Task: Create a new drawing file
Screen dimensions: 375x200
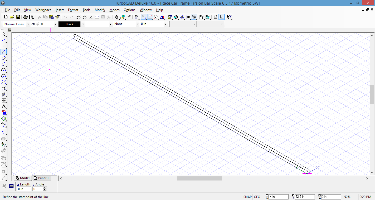Action: tap(6, 17)
